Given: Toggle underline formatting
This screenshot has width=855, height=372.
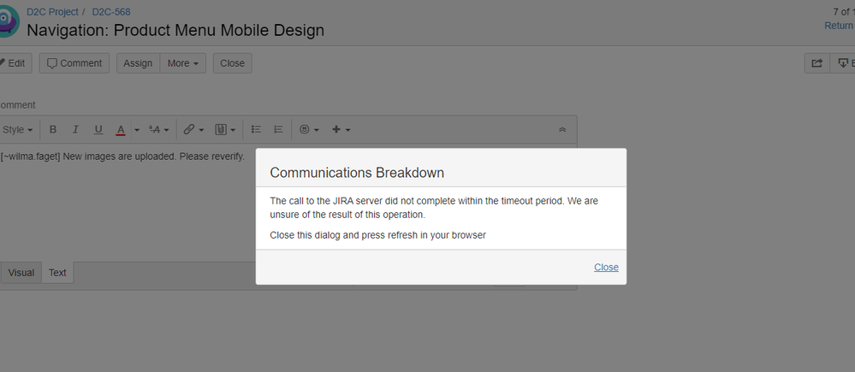Looking at the screenshot, I should [98, 130].
